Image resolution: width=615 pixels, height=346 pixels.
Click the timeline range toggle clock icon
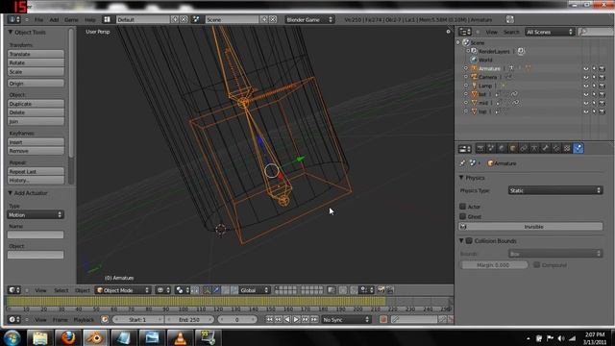105,320
